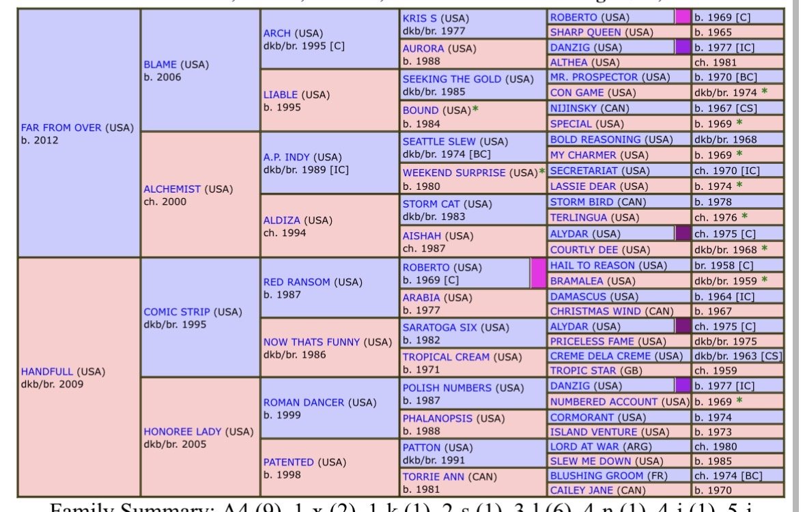Click the ARABIA (USA) link

(421, 298)
